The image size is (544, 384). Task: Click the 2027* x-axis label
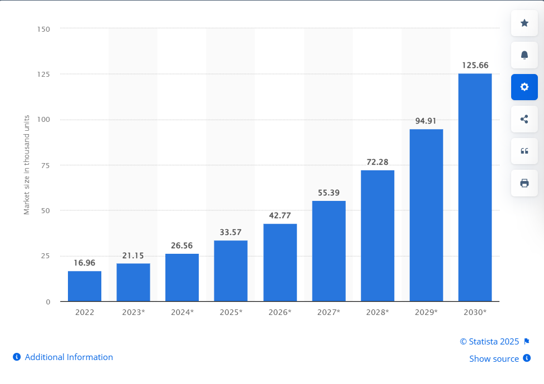coord(329,312)
